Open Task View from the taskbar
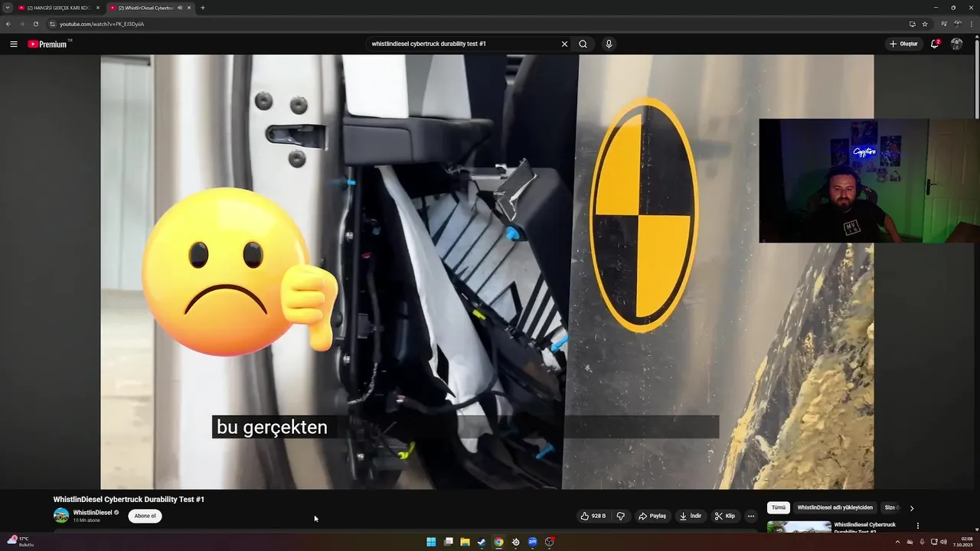980x551 pixels. click(x=448, y=542)
